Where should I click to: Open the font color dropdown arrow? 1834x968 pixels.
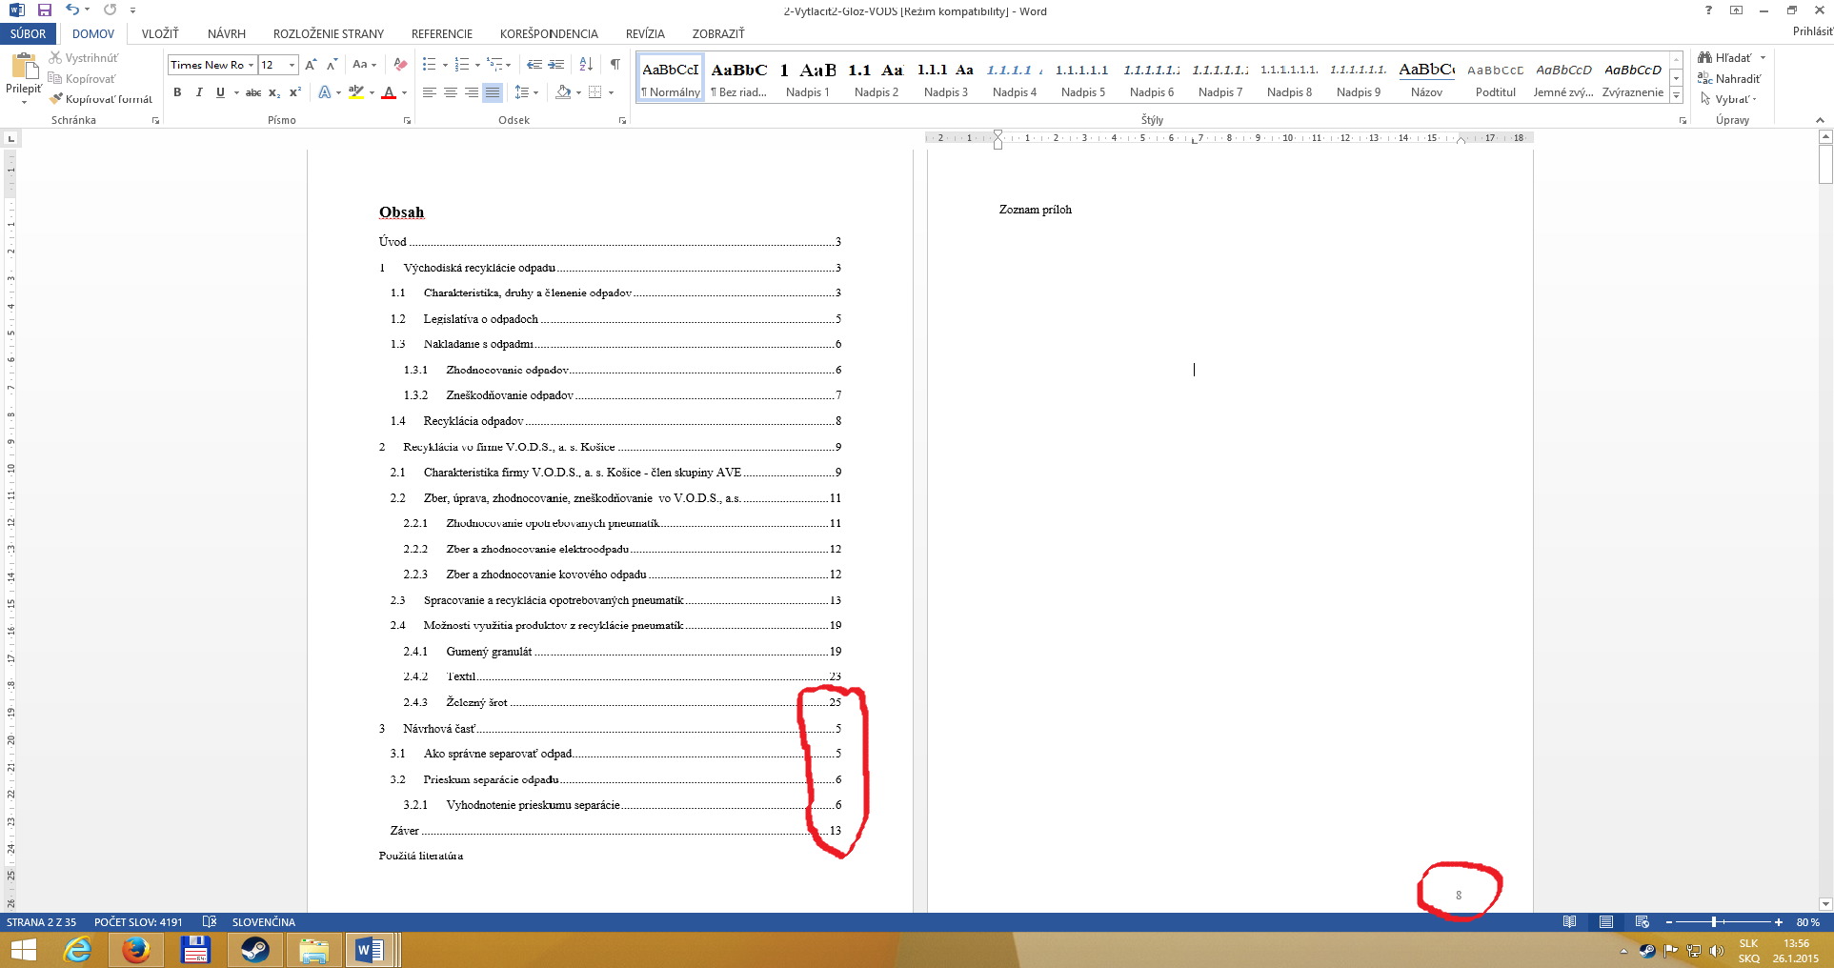coord(404,93)
